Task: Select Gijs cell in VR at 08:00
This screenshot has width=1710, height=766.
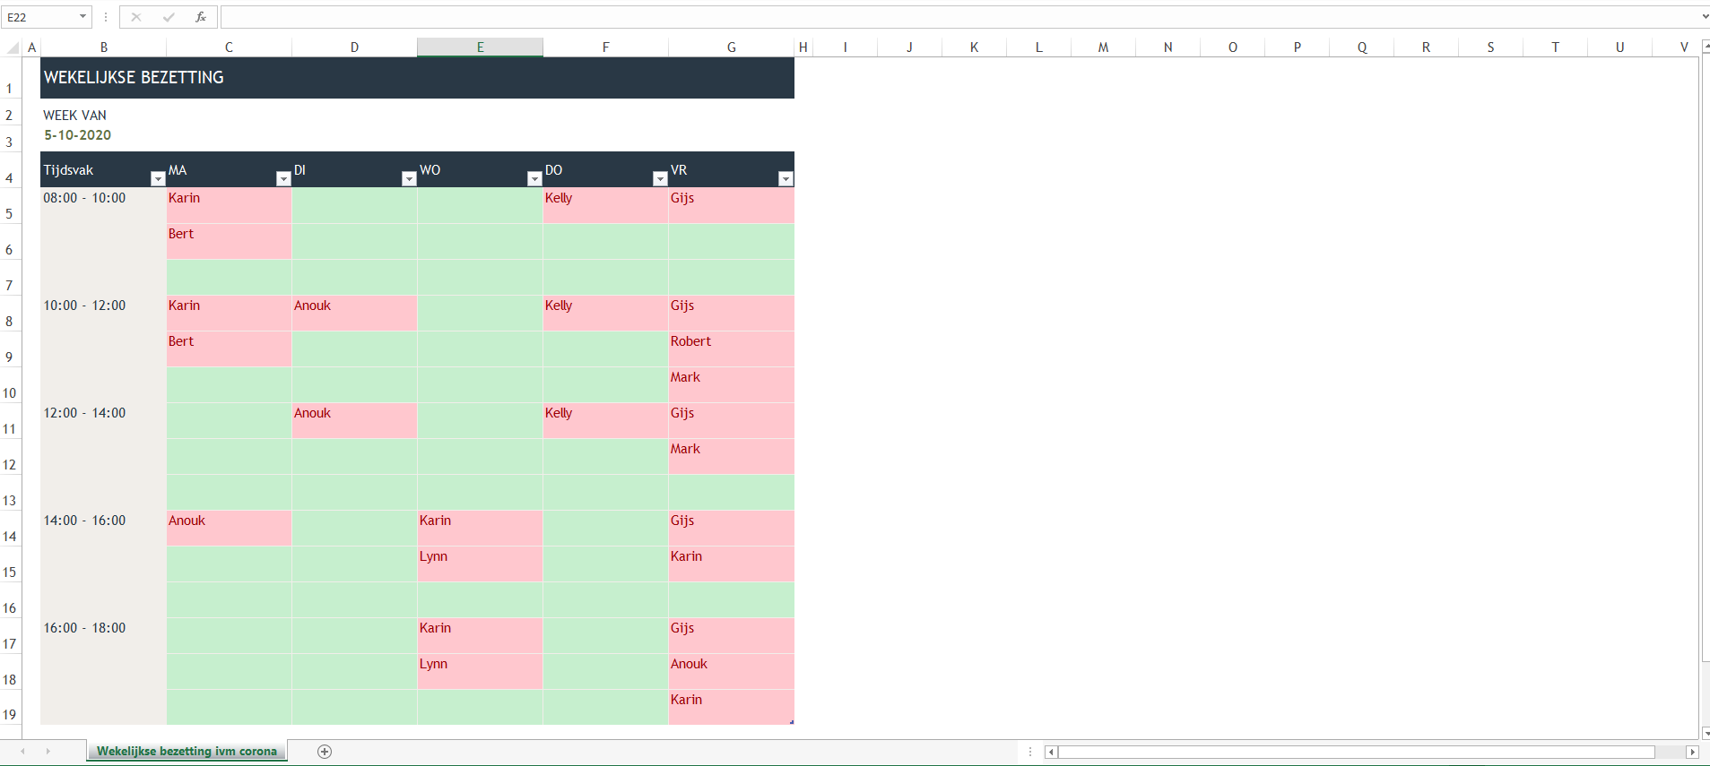Action: point(732,205)
